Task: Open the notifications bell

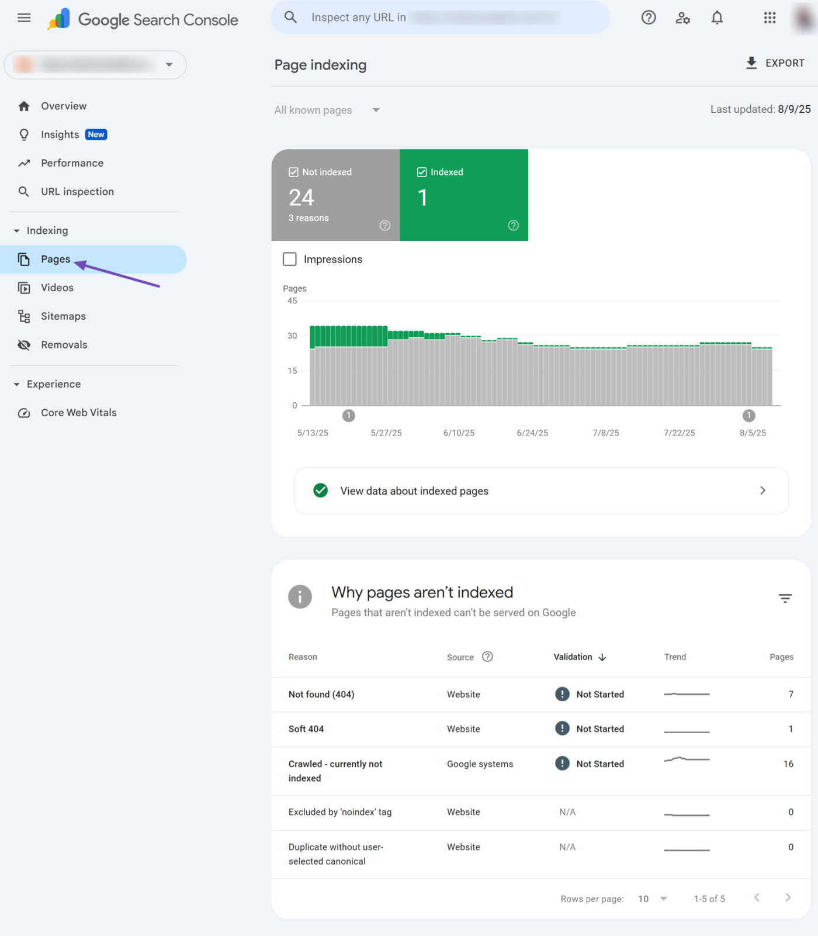Action: tap(717, 18)
